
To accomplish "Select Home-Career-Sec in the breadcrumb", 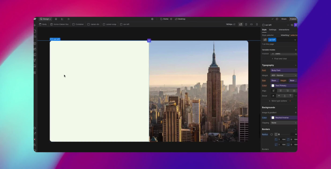I will click(x=60, y=24).
